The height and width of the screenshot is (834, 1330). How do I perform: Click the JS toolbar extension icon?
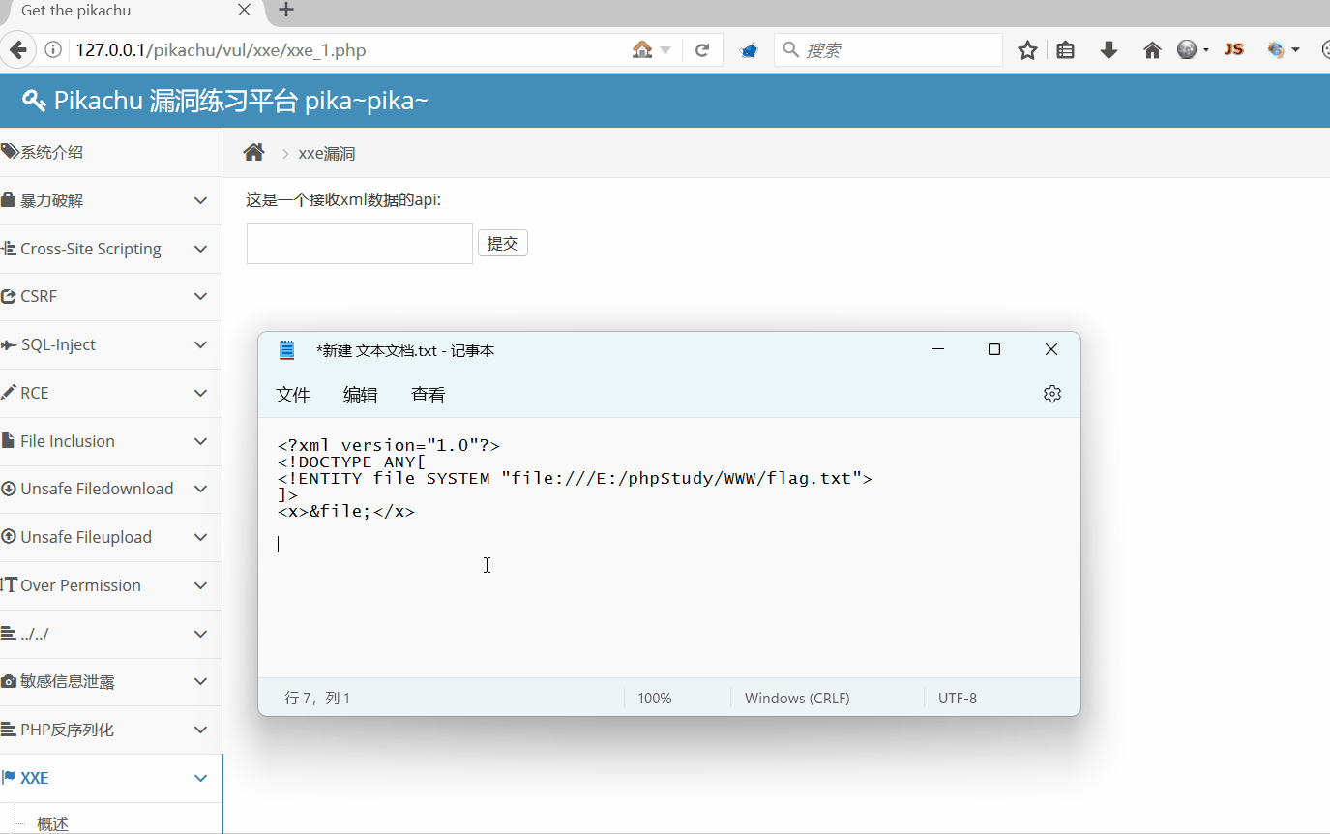[1234, 49]
